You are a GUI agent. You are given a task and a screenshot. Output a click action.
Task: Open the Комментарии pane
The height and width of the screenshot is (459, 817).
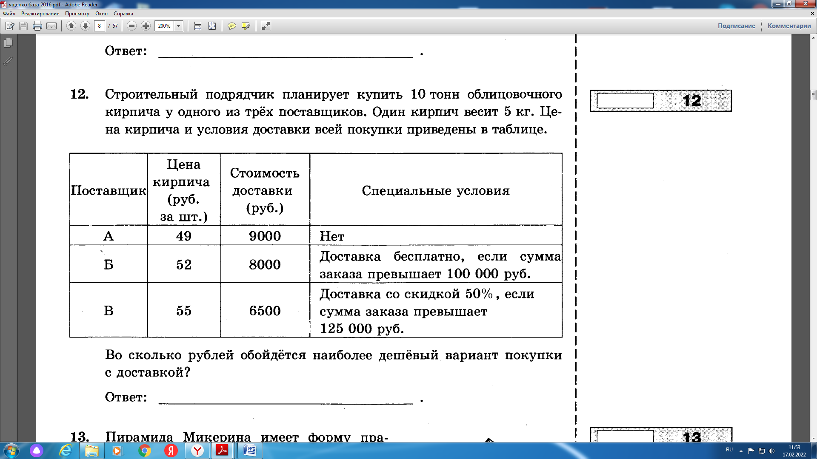[x=789, y=26]
